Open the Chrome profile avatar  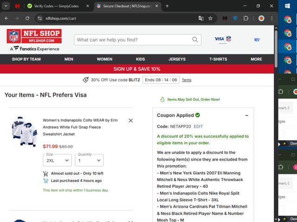pos(261,18)
